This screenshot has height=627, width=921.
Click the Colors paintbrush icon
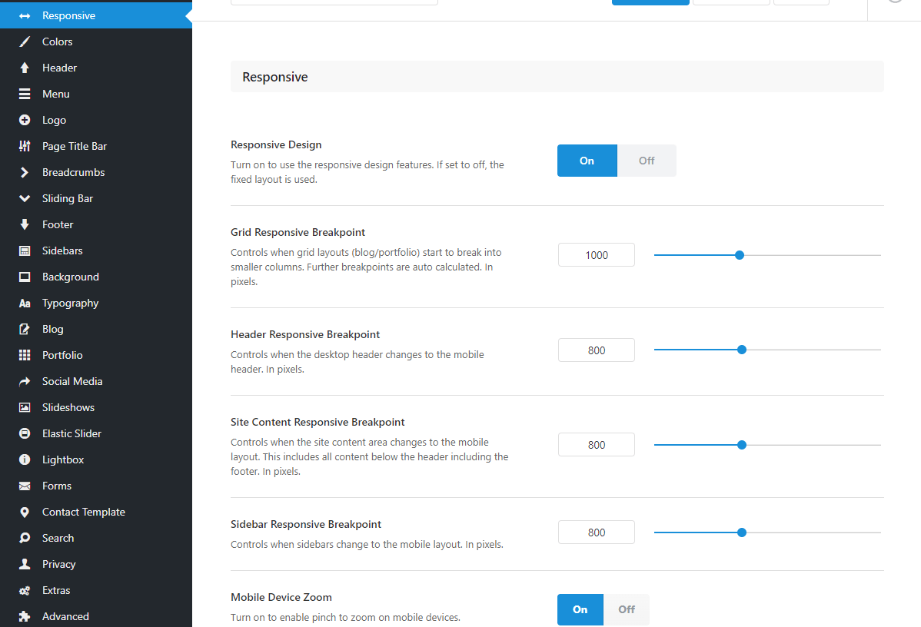point(25,41)
